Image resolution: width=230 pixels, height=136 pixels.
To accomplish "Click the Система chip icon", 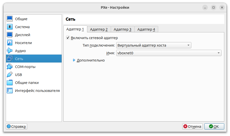I will coord(10,27).
